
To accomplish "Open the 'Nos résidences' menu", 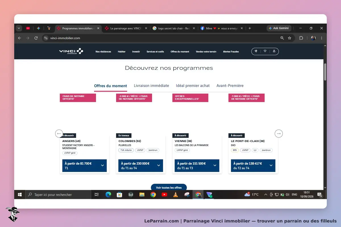I will pos(103,52).
